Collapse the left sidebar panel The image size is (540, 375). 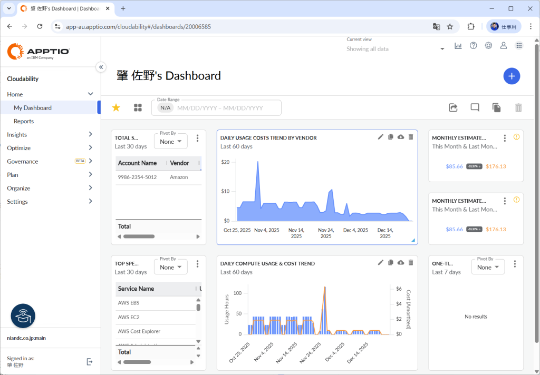101,67
